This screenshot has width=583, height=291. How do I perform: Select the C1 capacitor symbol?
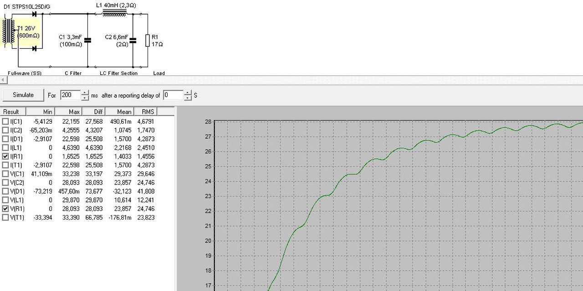(88, 40)
